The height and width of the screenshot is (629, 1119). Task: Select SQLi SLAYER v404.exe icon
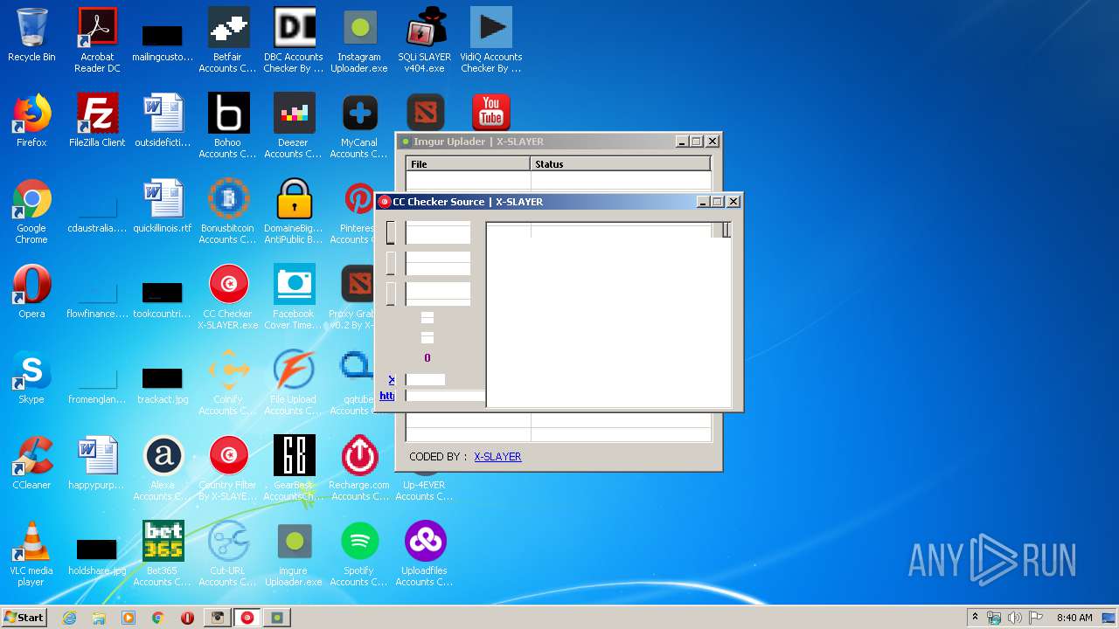pyautogui.click(x=425, y=40)
